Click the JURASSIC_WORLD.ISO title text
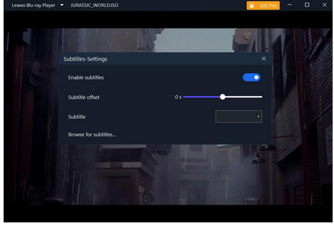334x225 pixels. coord(94,5)
